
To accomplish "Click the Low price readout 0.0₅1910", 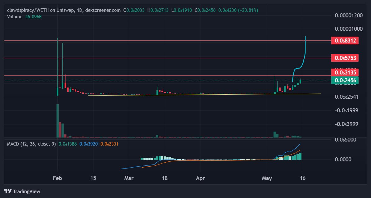I will (x=182, y=11).
